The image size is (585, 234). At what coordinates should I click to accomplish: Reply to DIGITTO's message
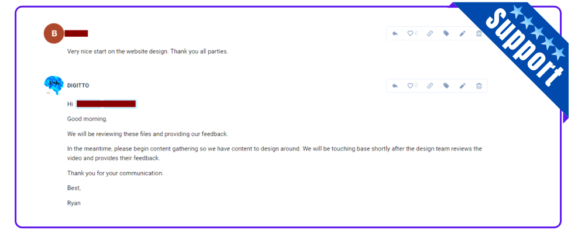[x=395, y=86]
